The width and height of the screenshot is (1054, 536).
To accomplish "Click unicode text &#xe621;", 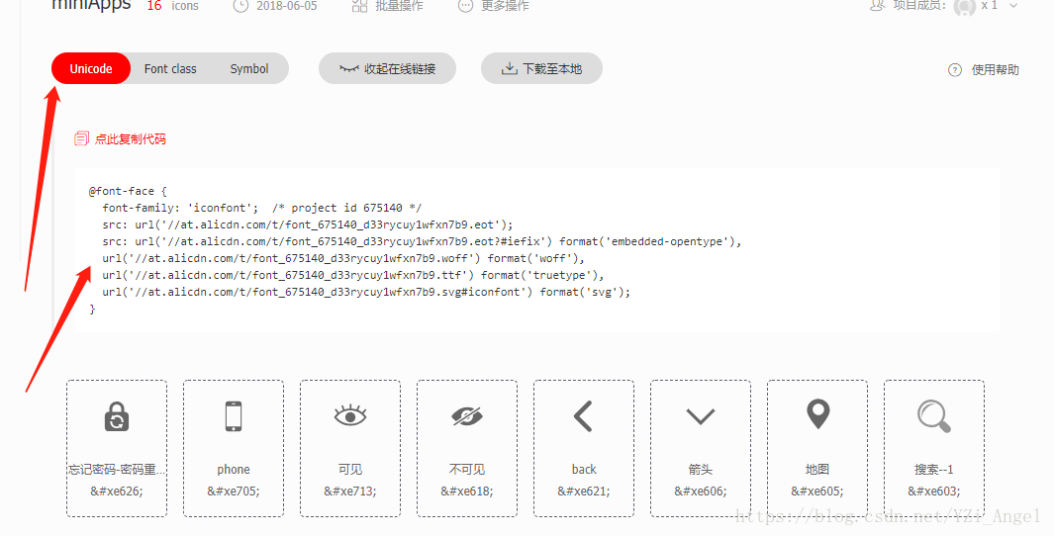I will pos(584,491).
